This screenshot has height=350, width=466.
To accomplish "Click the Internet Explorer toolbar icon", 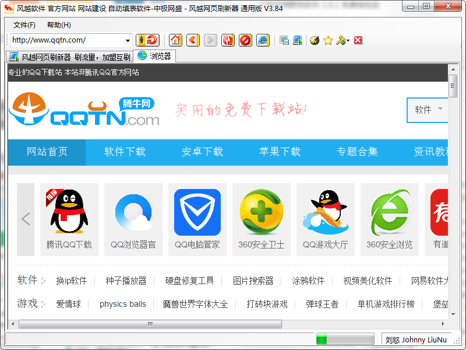I will pos(263,40).
